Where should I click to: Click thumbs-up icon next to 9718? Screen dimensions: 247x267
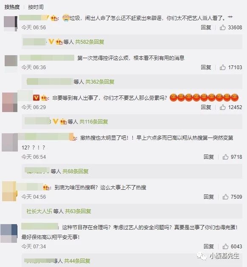(225, 157)
